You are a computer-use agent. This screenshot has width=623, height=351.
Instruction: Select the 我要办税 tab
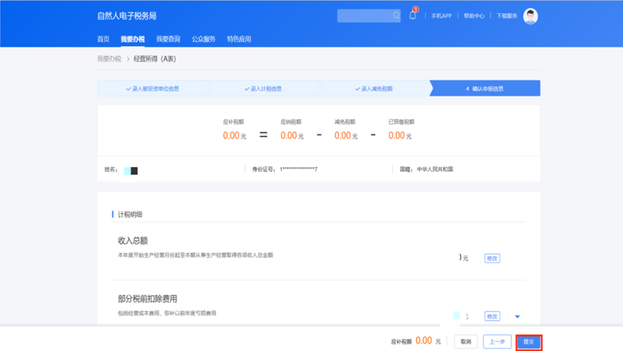pyautogui.click(x=133, y=39)
